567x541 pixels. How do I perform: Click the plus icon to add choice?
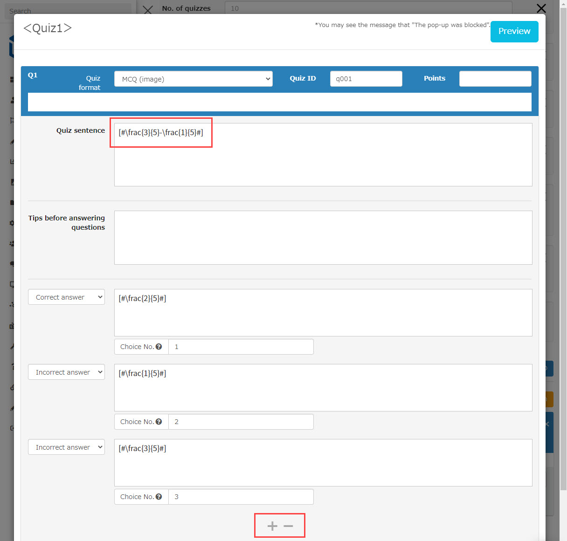coord(272,526)
